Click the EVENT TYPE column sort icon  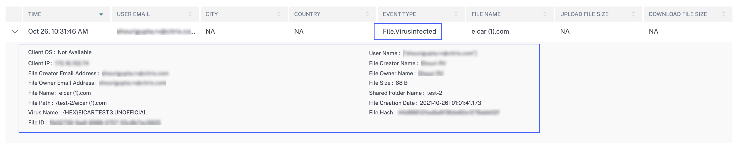456,14
